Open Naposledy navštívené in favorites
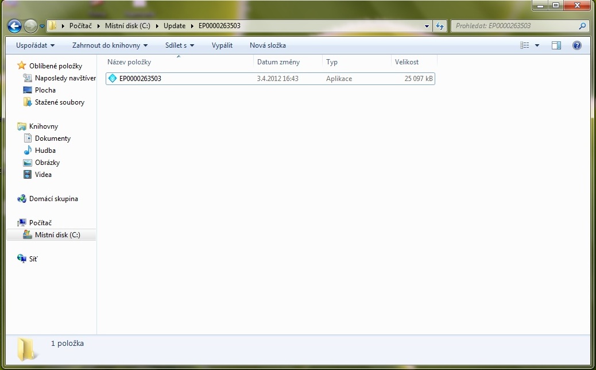 coord(65,78)
